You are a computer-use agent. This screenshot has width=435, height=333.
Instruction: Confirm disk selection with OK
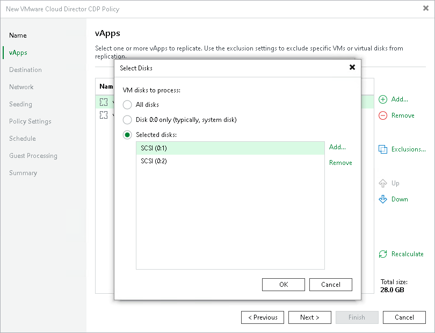[x=283, y=285]
